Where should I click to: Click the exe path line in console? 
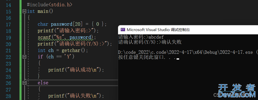pyautogui.click(x=188, y=52)
